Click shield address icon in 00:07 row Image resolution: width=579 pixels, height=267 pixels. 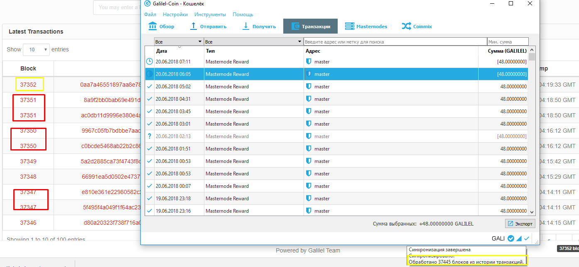pyautogui.click(x=309, y=186)
